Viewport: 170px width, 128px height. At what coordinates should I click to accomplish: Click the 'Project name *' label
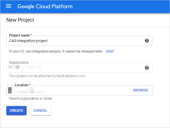[20, 35]
